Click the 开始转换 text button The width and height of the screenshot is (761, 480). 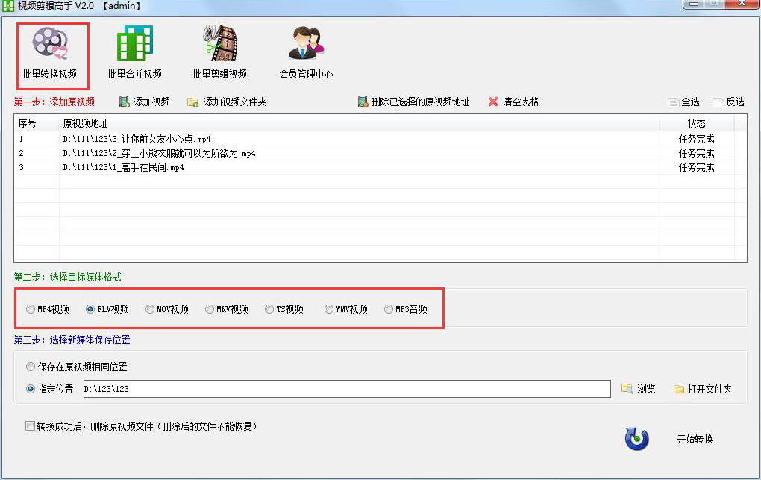(x=695, y=439)
